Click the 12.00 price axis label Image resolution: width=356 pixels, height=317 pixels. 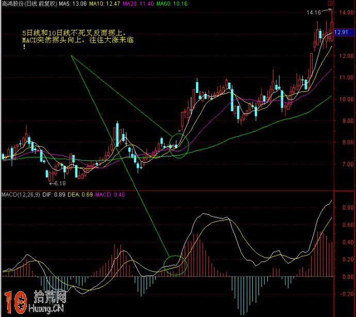click(x=347, y=56)
